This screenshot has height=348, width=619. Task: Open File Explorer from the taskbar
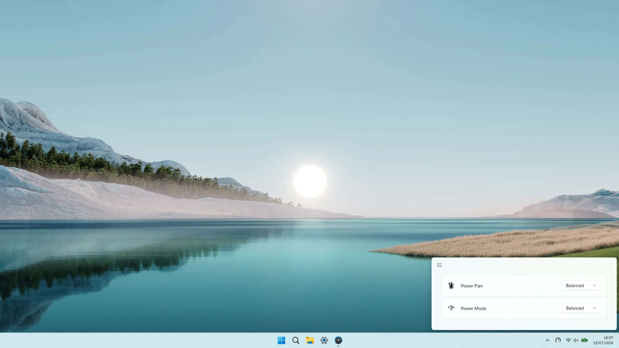(x=310, y=340)
